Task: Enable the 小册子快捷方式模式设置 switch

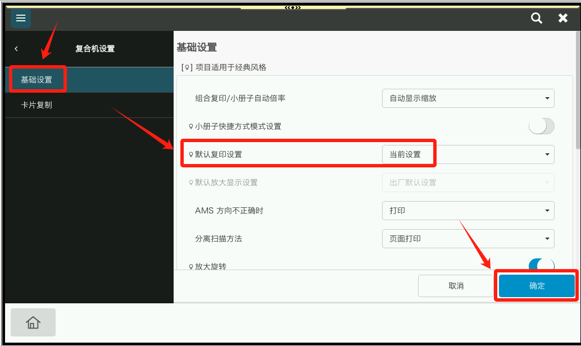Action: [541, 126]
